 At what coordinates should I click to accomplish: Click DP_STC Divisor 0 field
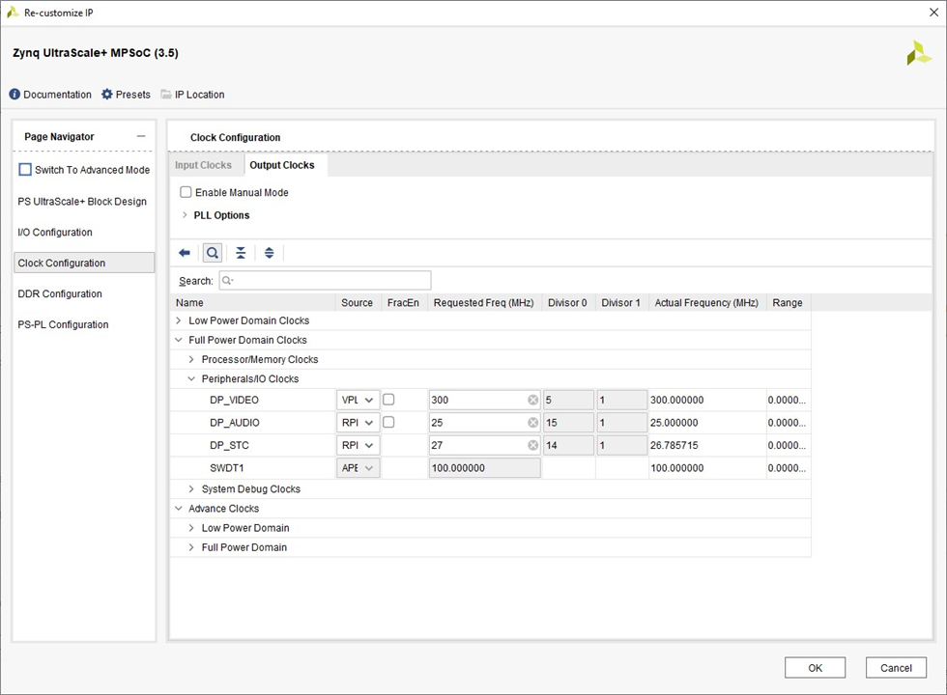[x=568, y=445]
